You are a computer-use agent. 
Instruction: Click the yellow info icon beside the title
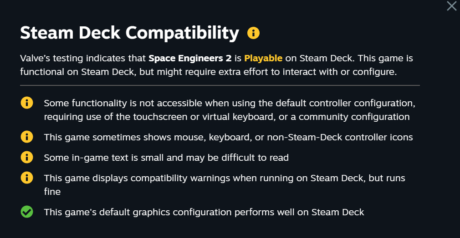(x=253, y=33)
